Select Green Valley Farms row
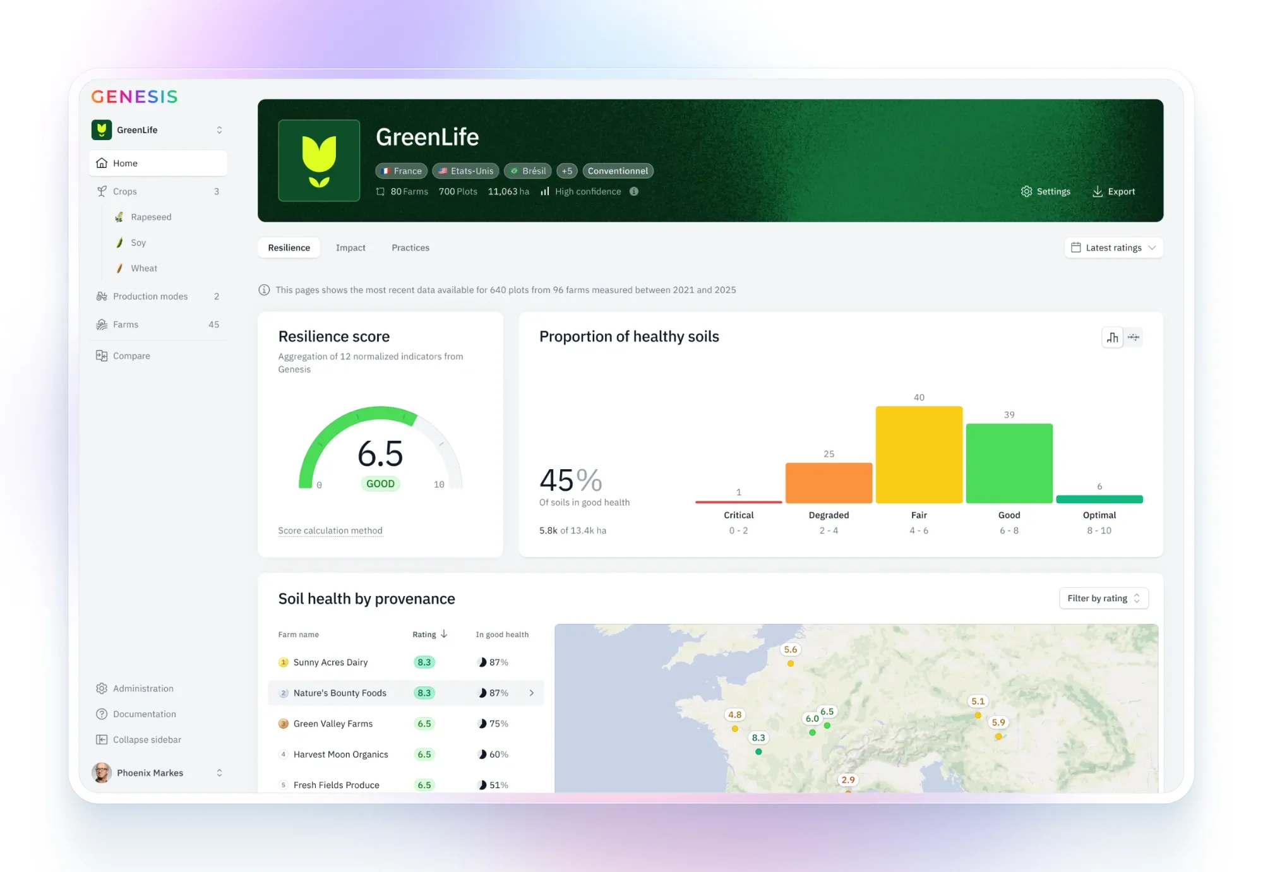This screenshot has height=872, width=1263. [406, 724]
